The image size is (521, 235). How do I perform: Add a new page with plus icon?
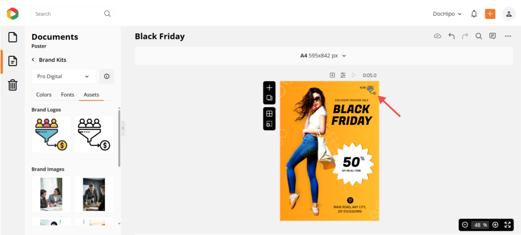click(x=270, y=88)
